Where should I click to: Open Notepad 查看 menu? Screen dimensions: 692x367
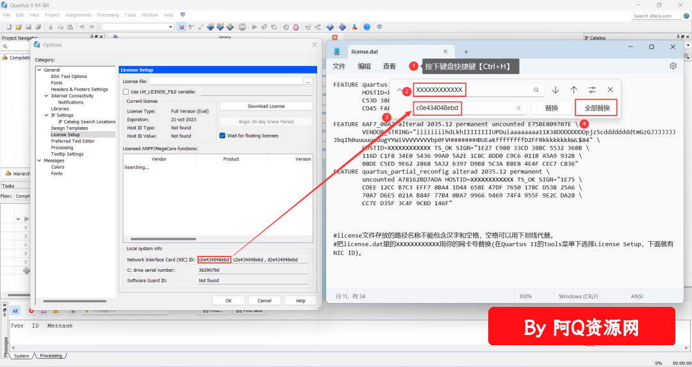click(x=390, y=66)
